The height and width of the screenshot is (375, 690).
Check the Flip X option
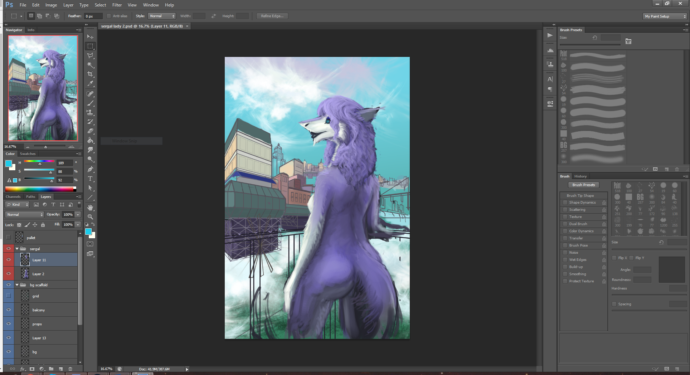(614, 258)
